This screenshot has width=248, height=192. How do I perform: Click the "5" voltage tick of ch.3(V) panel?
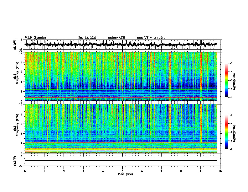click(x=22, y=156)
